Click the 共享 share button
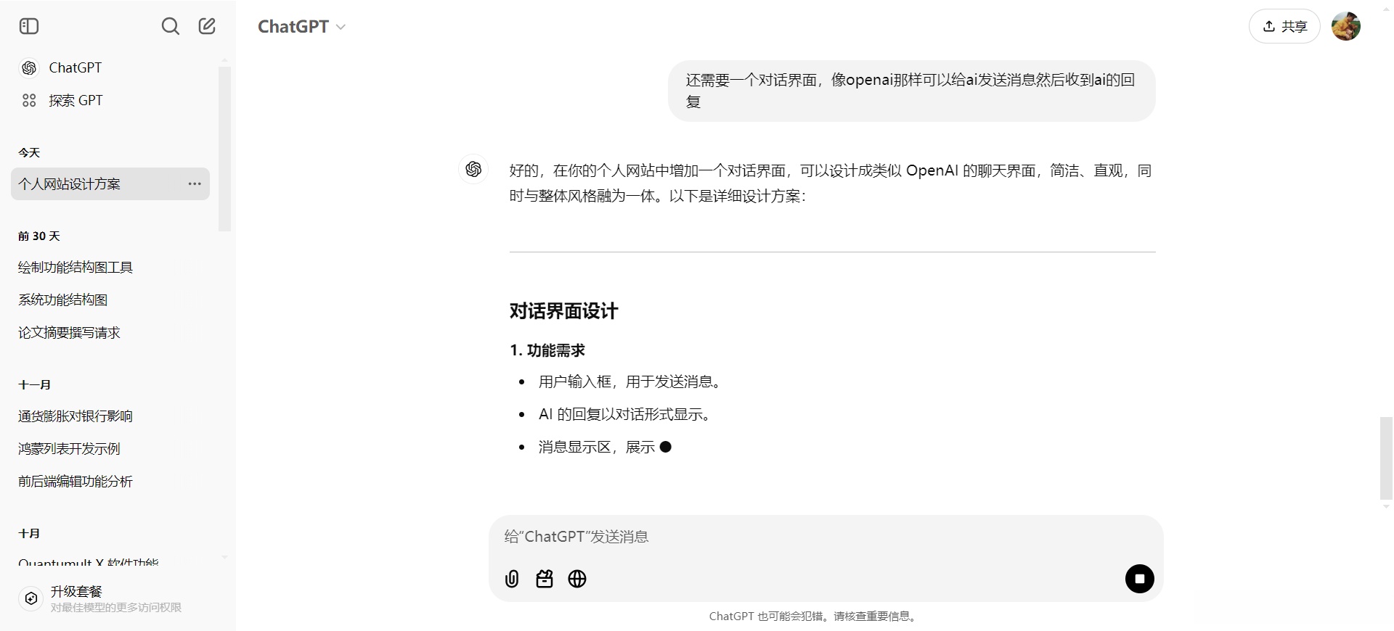 1284,27
